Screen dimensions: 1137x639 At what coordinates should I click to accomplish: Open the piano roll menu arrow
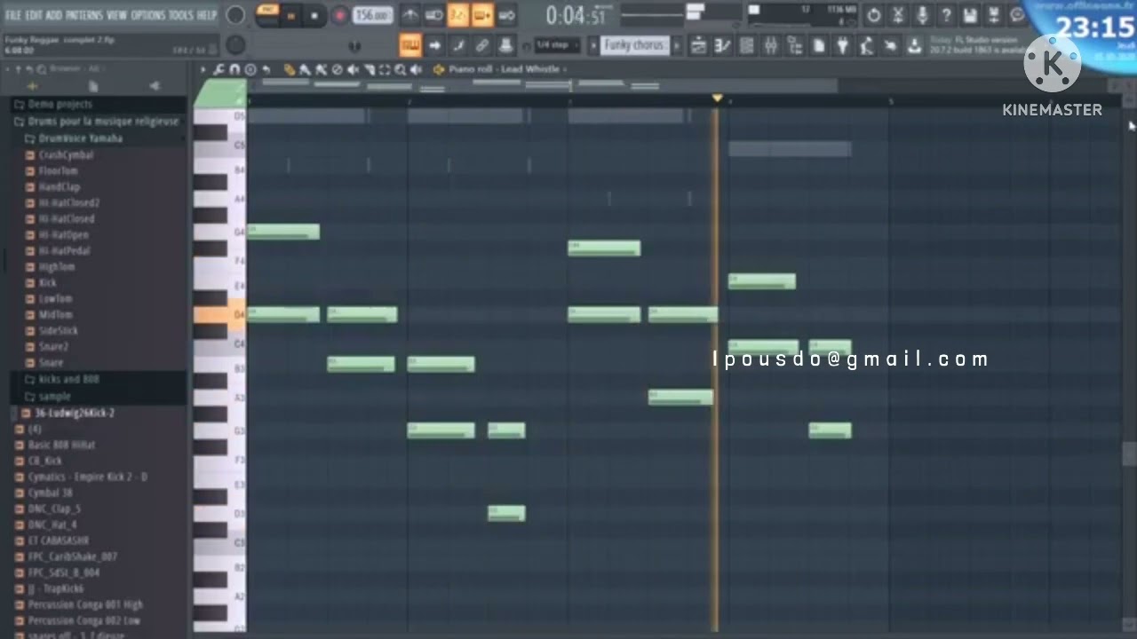[203, 69]
